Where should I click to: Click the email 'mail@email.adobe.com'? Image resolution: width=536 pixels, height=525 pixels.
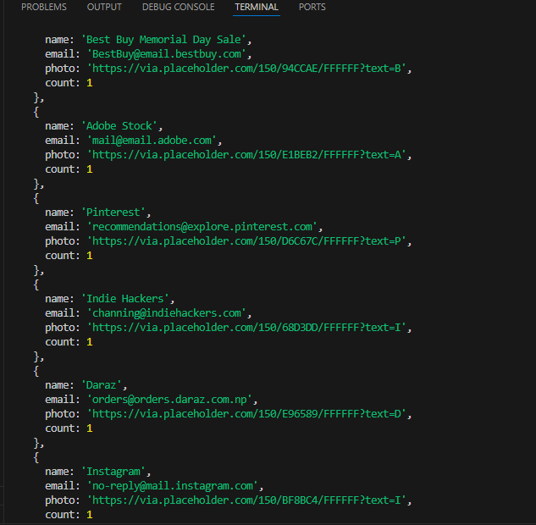click(152, 141)
